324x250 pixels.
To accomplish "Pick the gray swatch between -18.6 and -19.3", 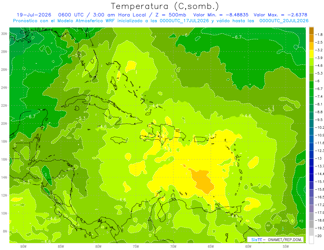I will (311, 224).
